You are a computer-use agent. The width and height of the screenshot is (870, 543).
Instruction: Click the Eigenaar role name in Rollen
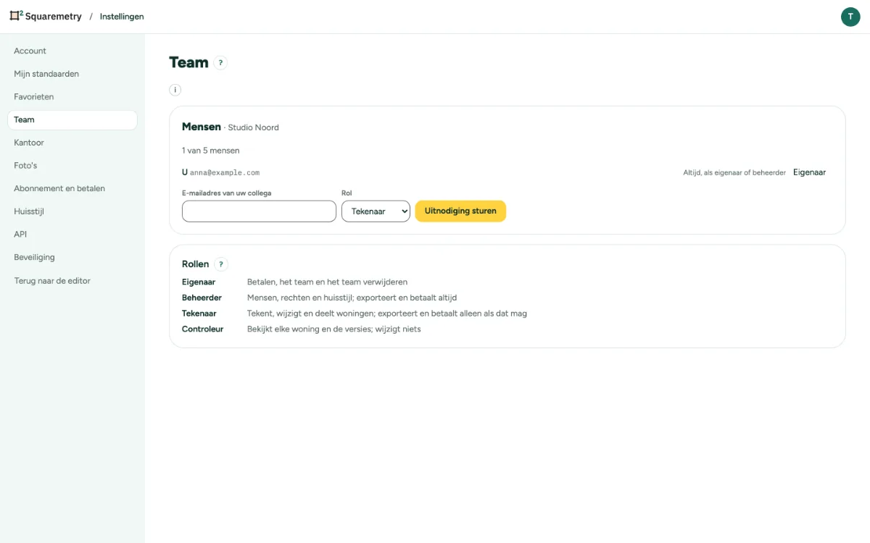click(x=199, y=282)
